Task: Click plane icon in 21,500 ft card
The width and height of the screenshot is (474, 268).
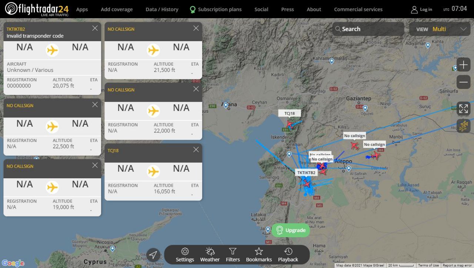Action: pos(153,50)
